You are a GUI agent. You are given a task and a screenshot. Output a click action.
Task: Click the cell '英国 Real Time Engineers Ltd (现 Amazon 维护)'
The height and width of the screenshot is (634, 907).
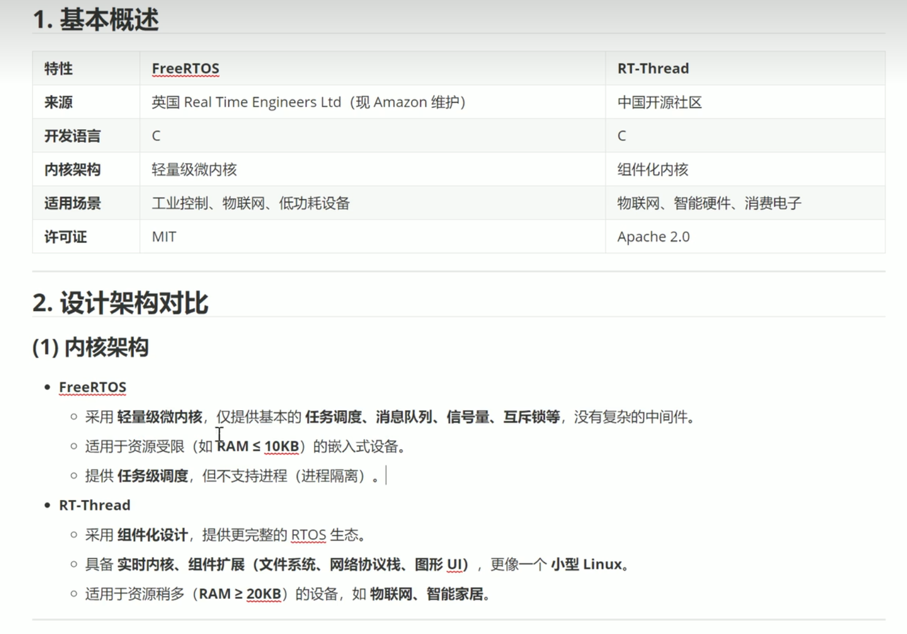(372, 102)
